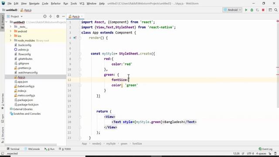The width and height of the screenshot is (279, 157).
Task: Select index.js in the project tree
Action: tap(22, 91)
